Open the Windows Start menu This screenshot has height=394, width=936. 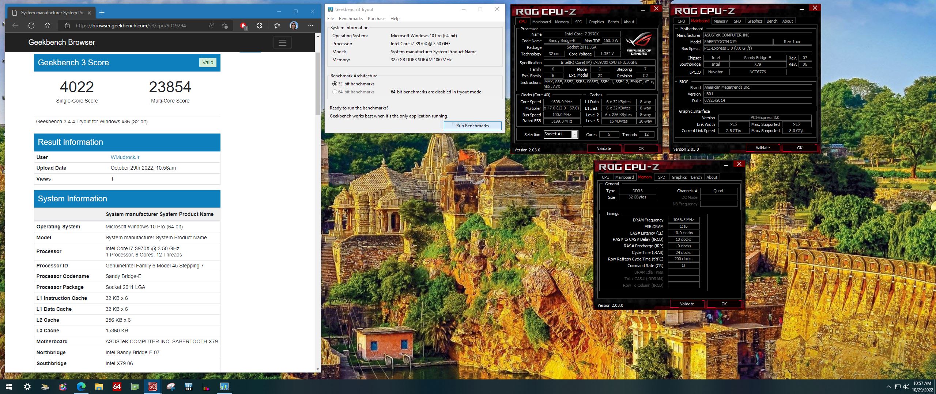click(9, 387)
